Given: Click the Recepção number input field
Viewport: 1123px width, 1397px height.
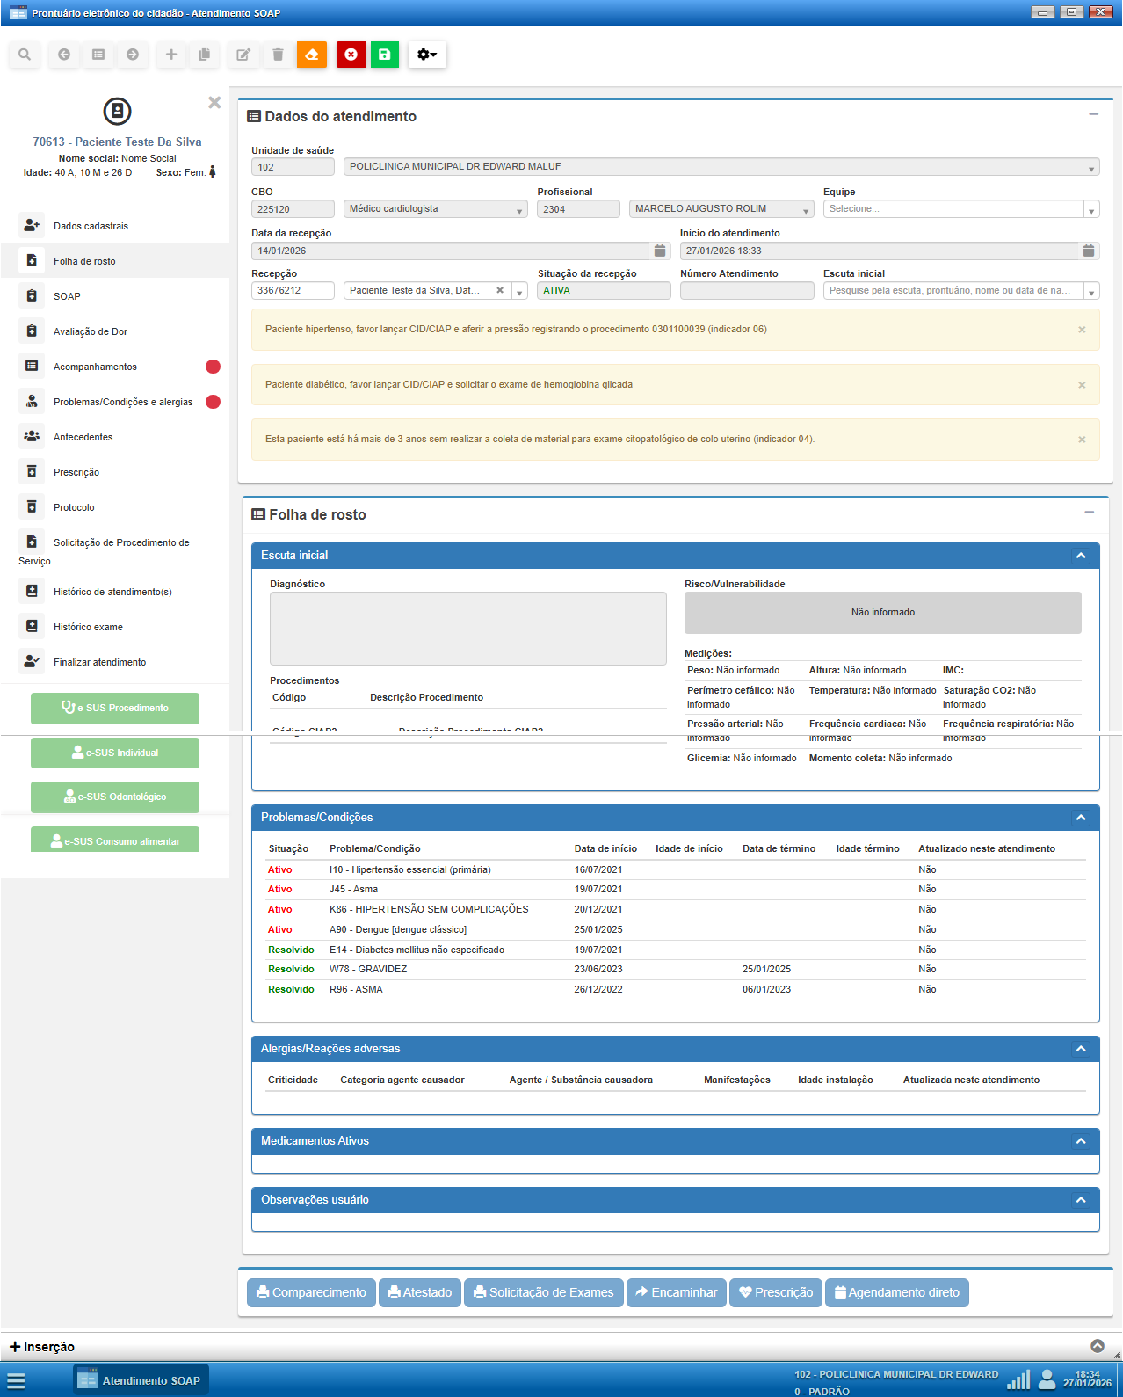Looking at the screenshot, I should [293, 291].
